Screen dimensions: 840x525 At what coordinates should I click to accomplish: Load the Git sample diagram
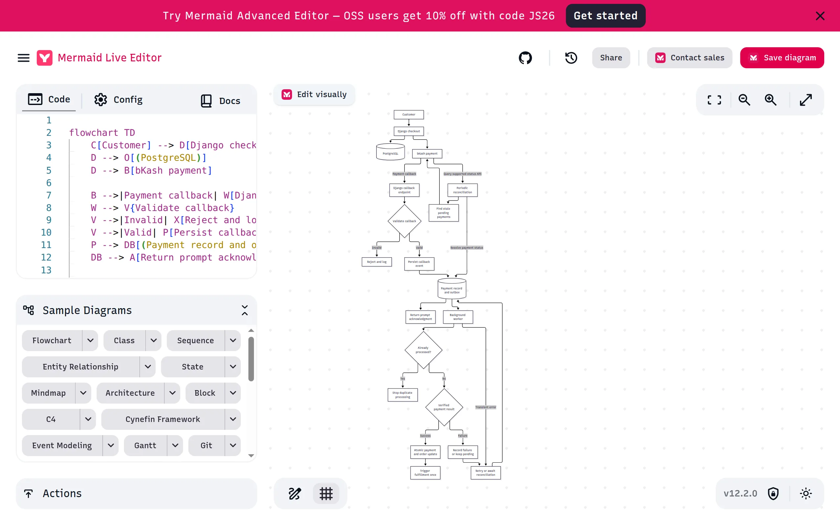[206, 446]
